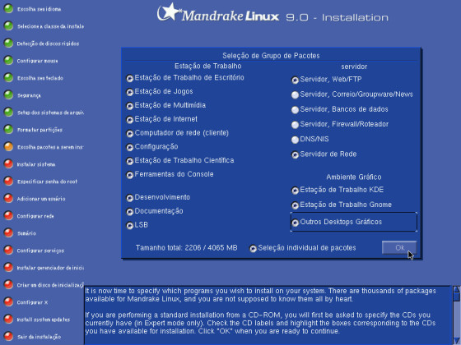The width and height of the screenshot is (461, 345).
Task: Click the red light beside Configurar serviços
Action: (x=8, y=251)
